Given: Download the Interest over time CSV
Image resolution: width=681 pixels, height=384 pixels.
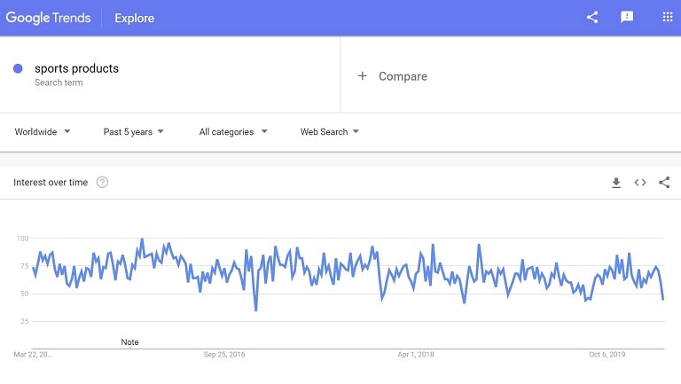Looking at the screenshot, I should click(616, 183).
